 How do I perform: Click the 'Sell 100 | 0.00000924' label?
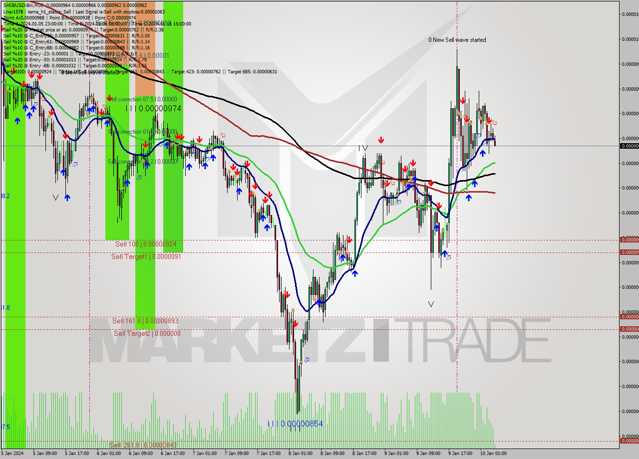point(146,244)
